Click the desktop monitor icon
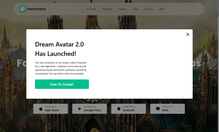219x132 pixels. pyautogui.click(x=158, y=109)
